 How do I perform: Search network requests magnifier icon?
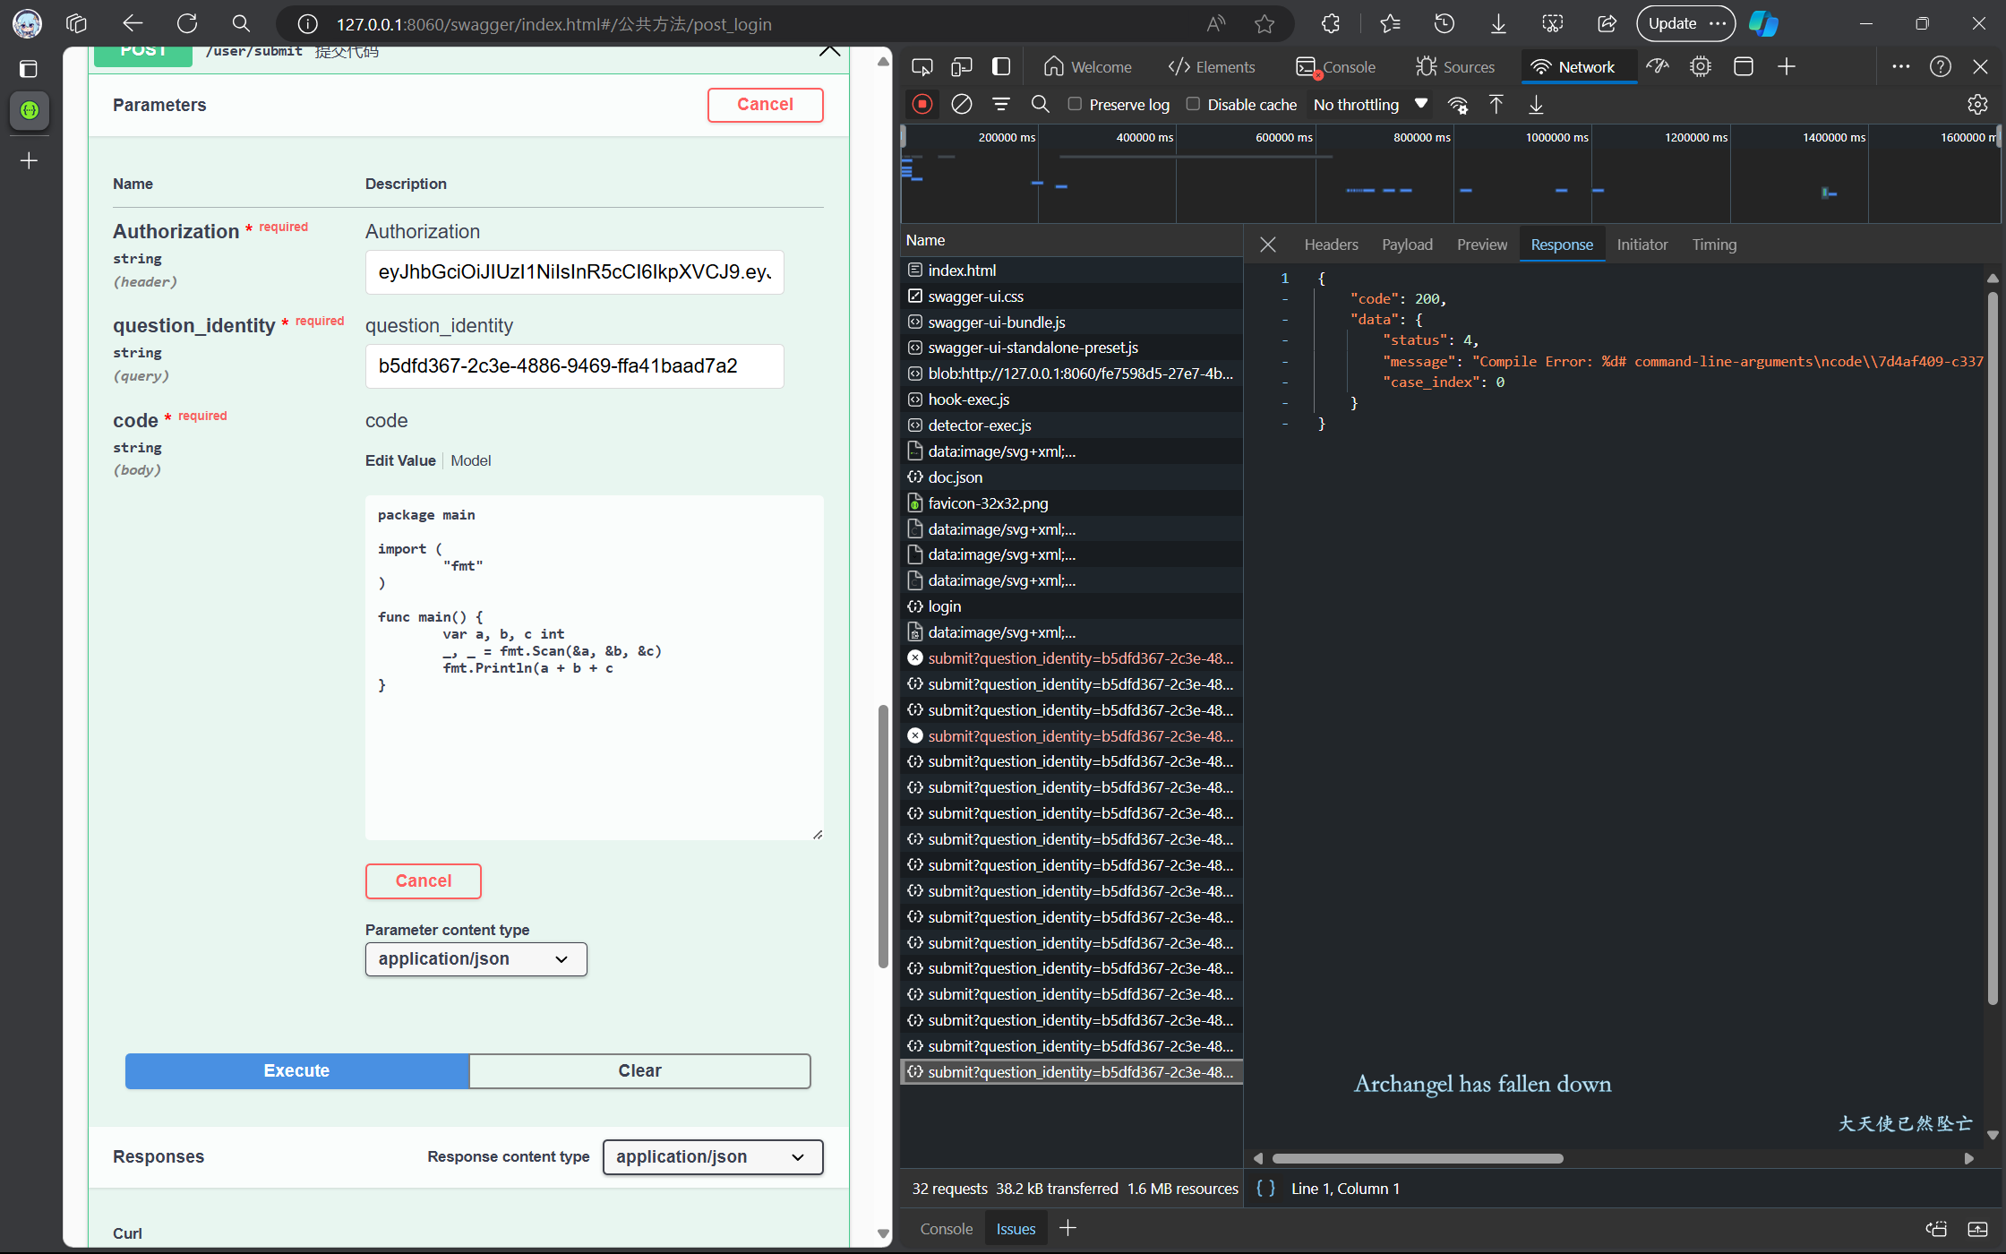[1041, 105]
